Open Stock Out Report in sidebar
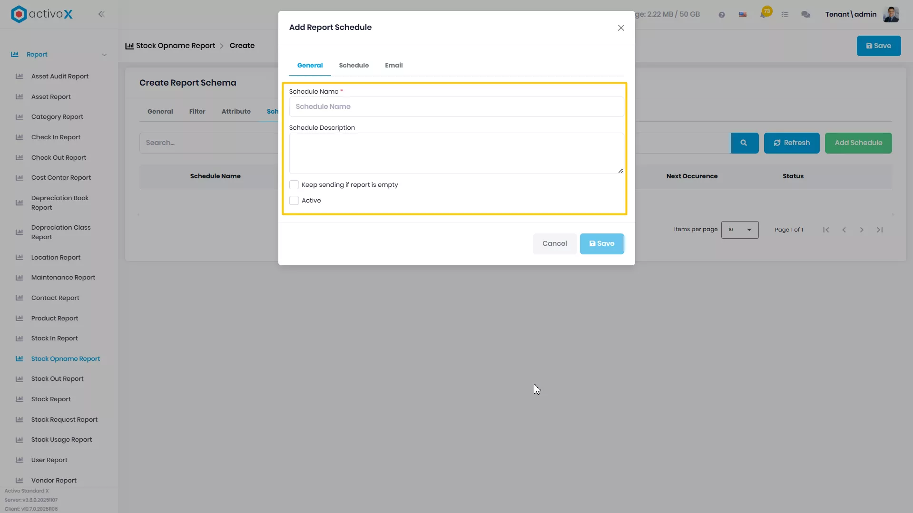The height and width of the screenshot is (513, 913). (x=57, y=378)
